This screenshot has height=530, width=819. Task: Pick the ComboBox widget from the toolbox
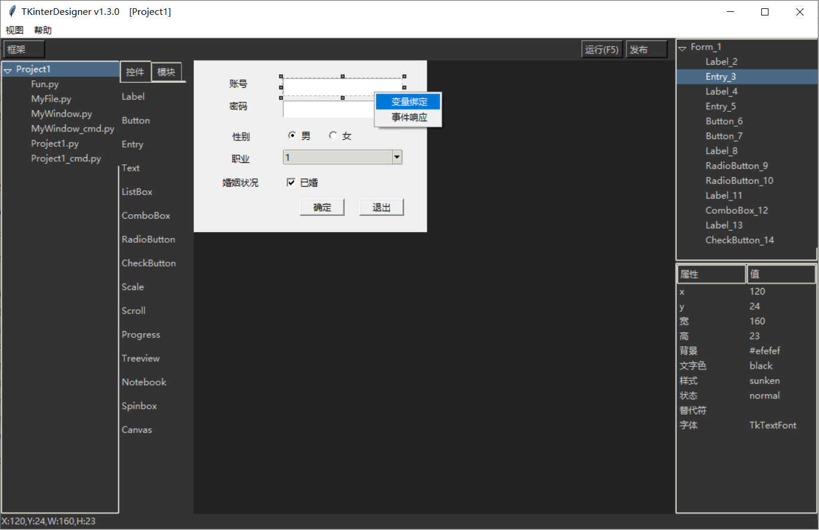point(146,215)
